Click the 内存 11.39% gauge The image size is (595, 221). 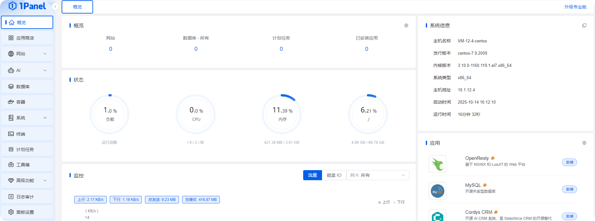click(282, 114)
